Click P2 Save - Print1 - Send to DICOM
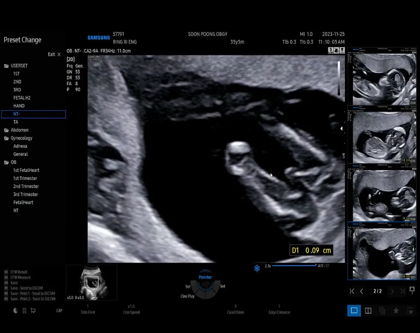This screenshot has height=333, width=420. pyautogui.click(x=29, y=293)
